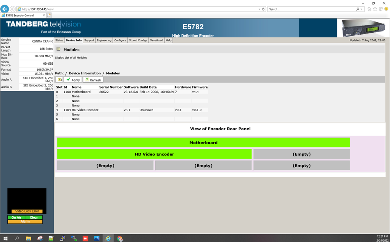The image size is (390, 242).
Task: Open the Snipping Tool taskbar icon
Action: [x=40, y=238]
